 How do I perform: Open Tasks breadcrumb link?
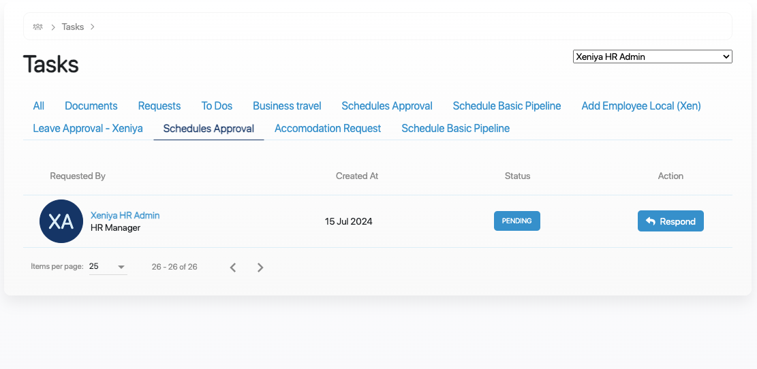click(73, 27)
